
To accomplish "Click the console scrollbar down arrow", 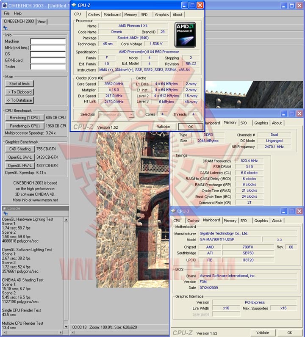I will pyautogui.click(x=66, y=327).
